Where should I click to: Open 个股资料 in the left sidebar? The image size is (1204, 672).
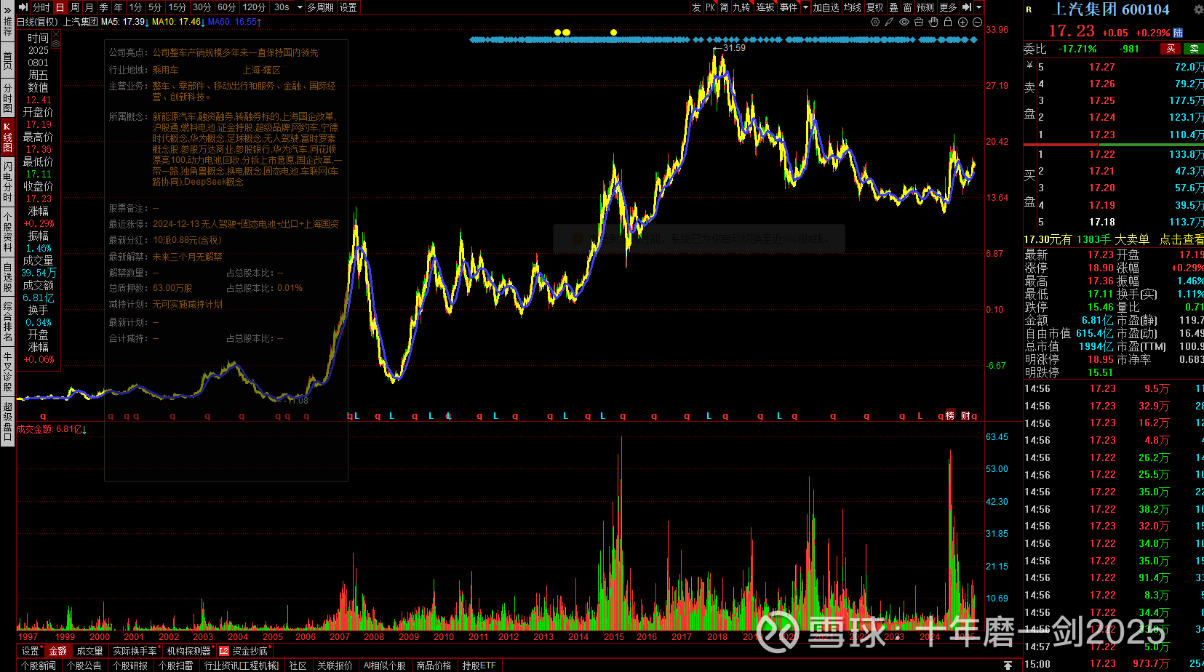[x=7, y=232]
